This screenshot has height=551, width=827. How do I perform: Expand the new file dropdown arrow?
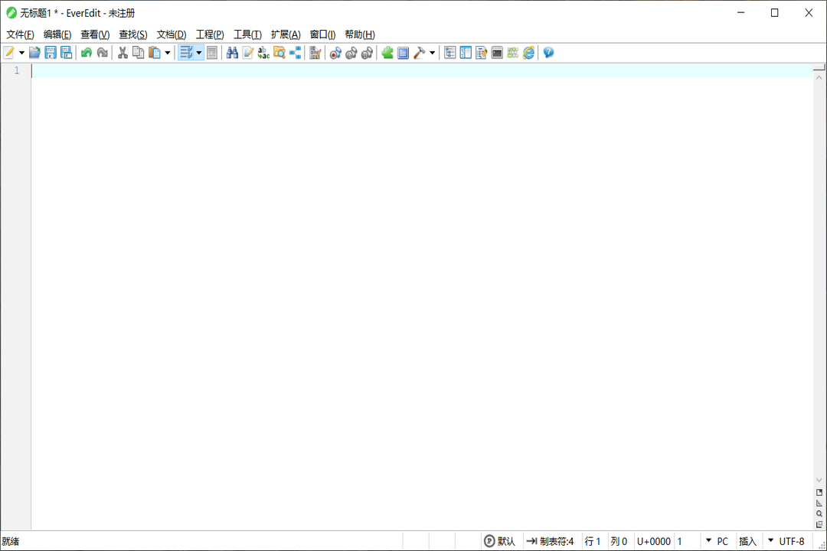click(x=21, y=53)
